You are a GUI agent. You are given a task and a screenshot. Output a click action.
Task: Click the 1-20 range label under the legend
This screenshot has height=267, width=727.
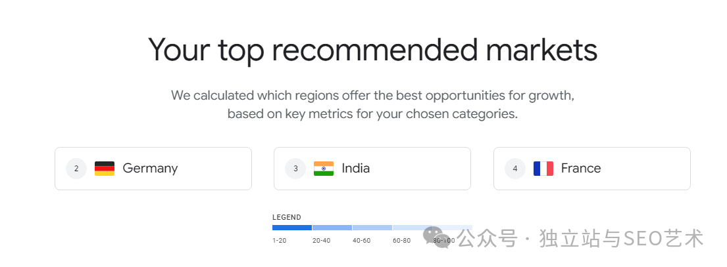click(280, 241)
